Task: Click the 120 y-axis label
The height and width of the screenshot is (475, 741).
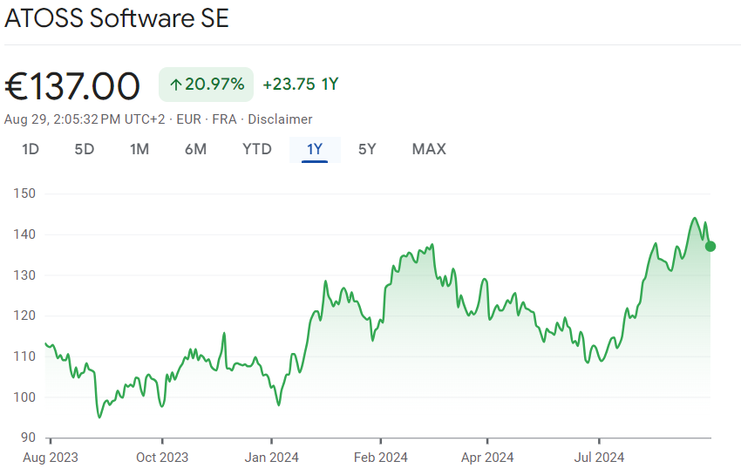Action: pos(24,316)
